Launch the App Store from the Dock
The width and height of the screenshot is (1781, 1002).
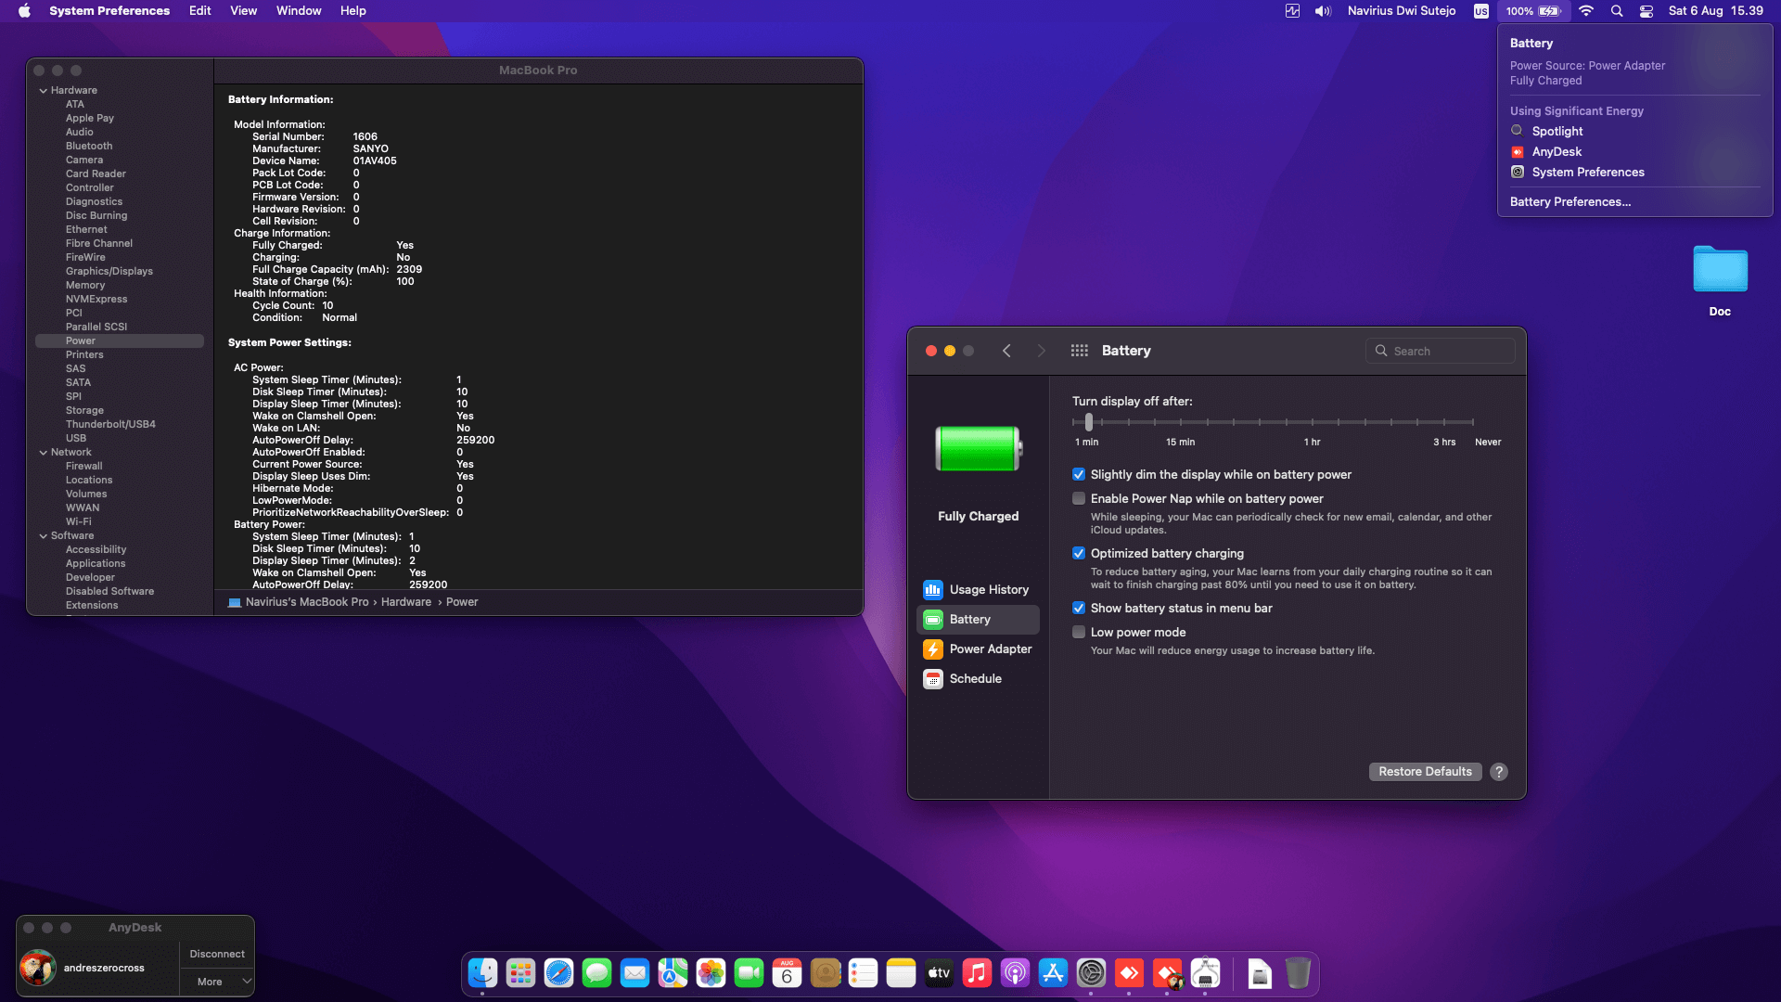1053,972
